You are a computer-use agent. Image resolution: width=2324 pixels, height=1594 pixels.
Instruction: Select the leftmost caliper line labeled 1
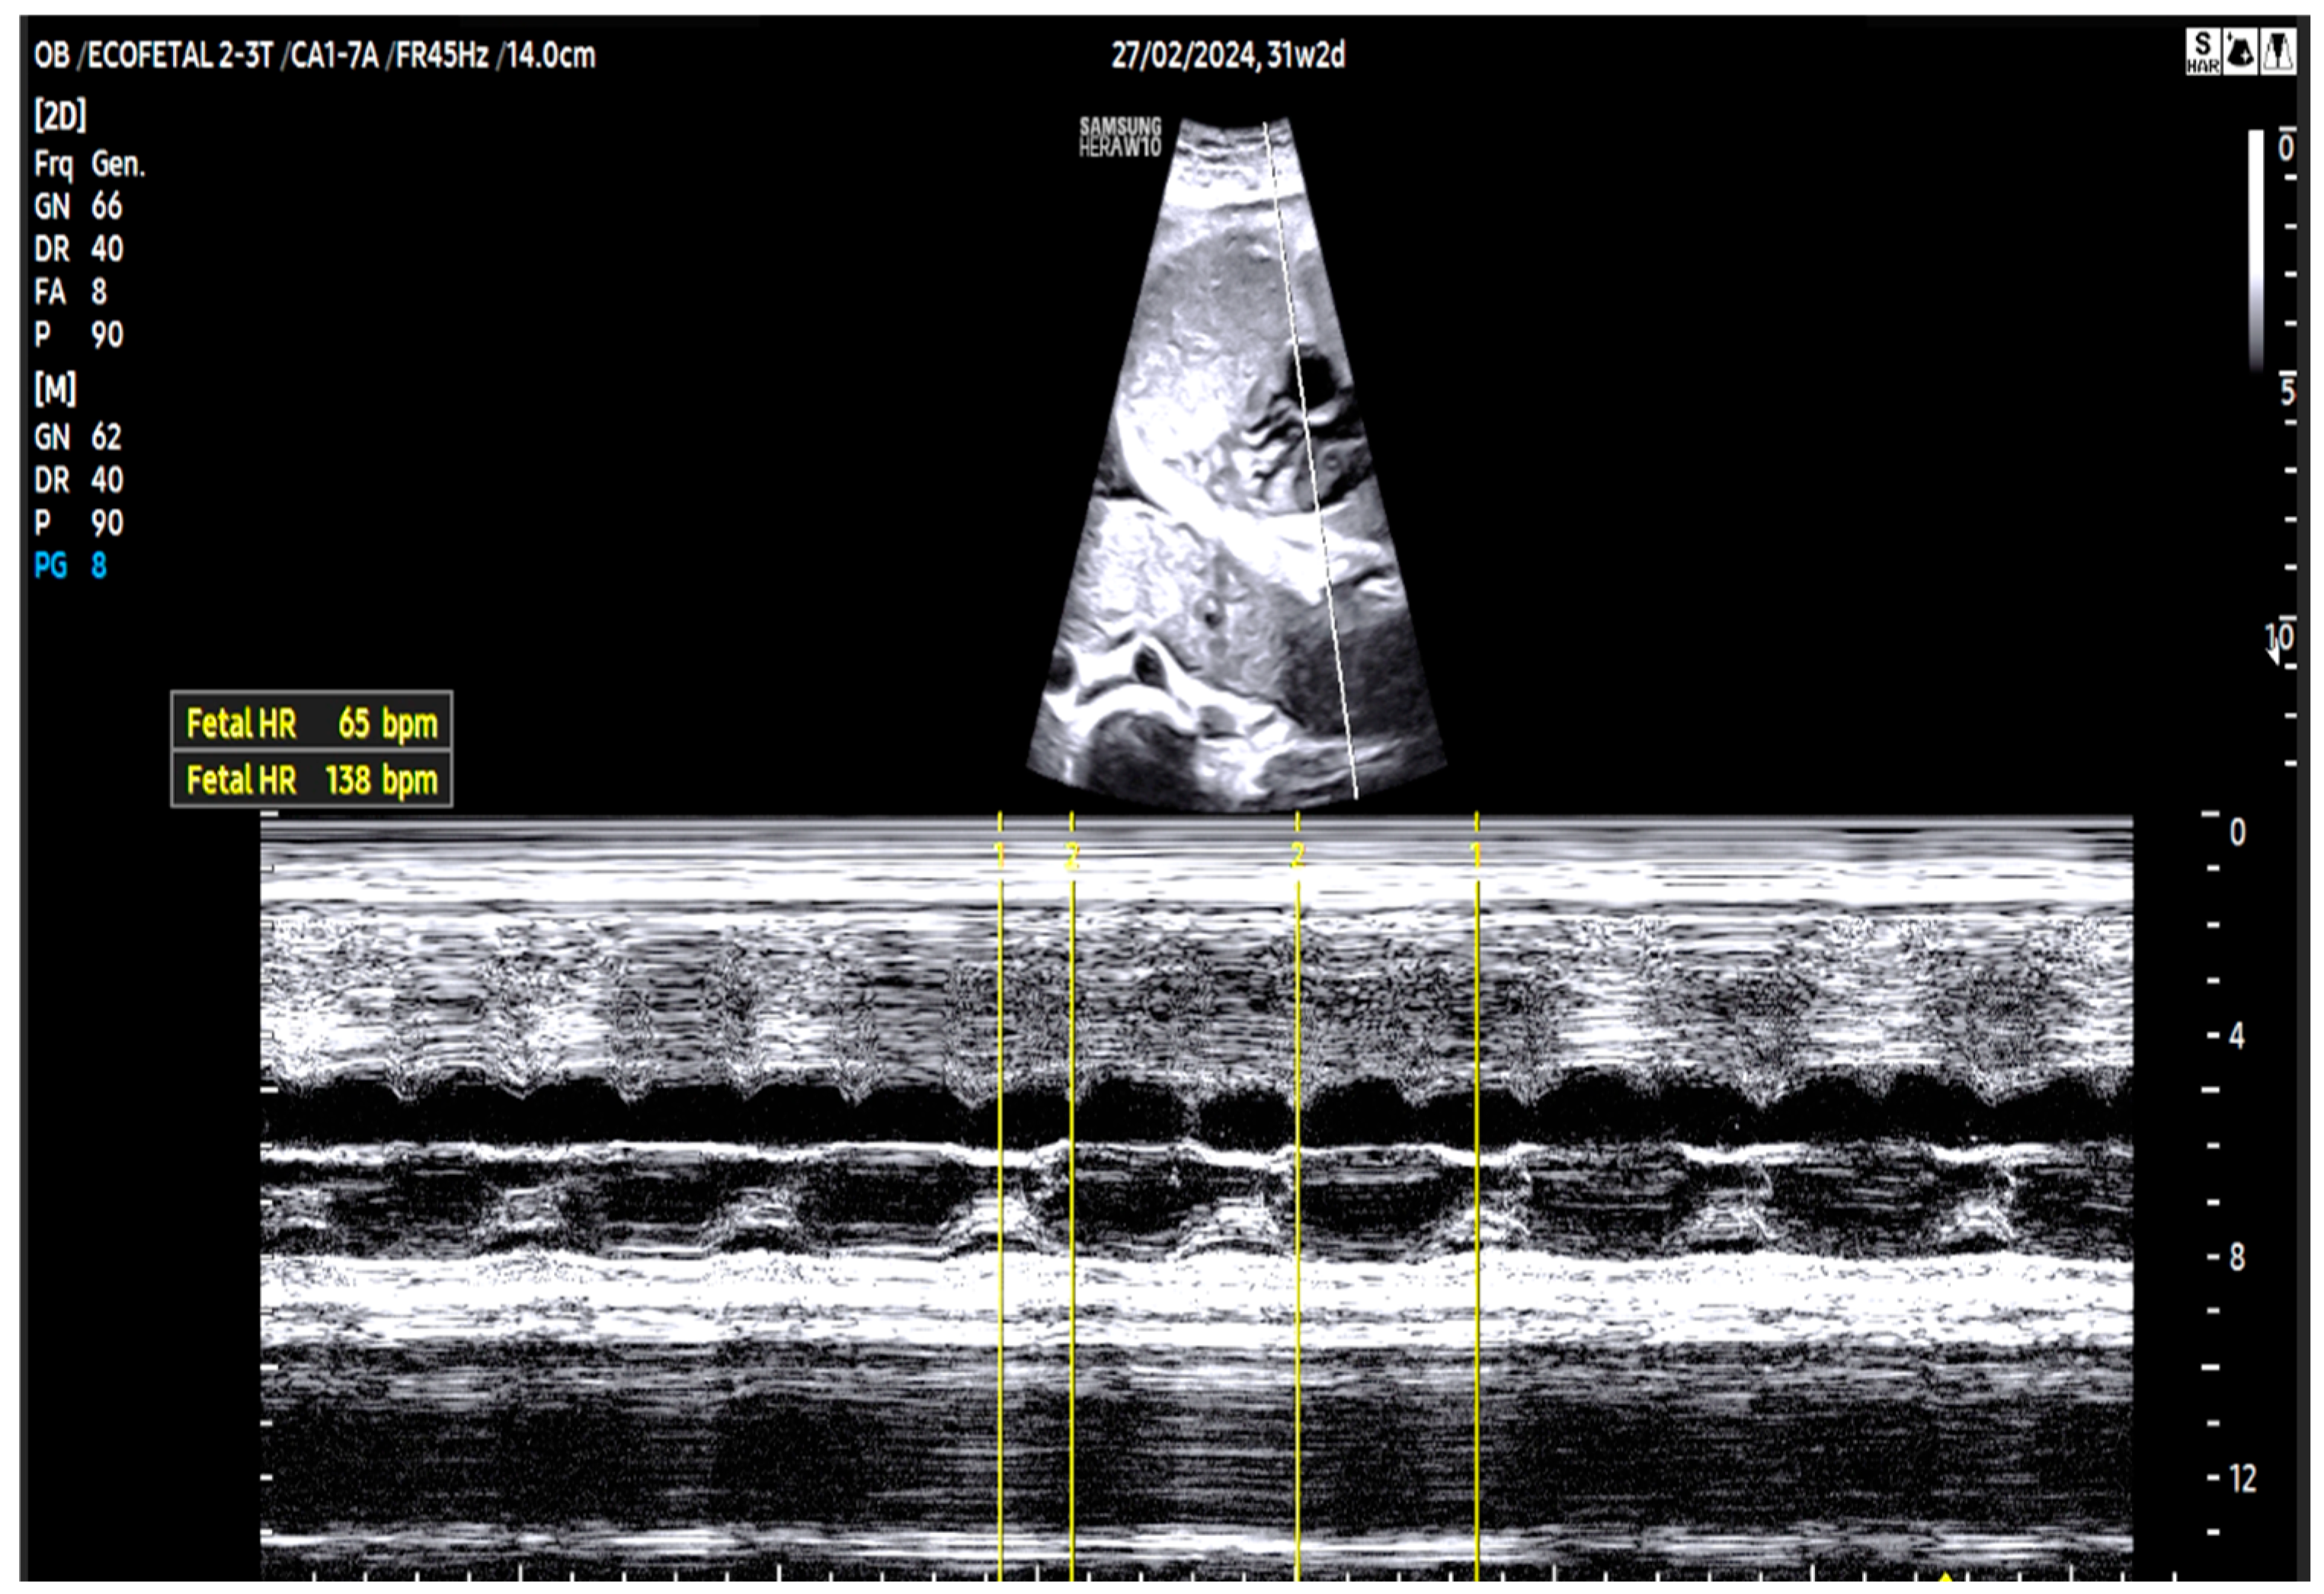(x=1000, y=1200)
